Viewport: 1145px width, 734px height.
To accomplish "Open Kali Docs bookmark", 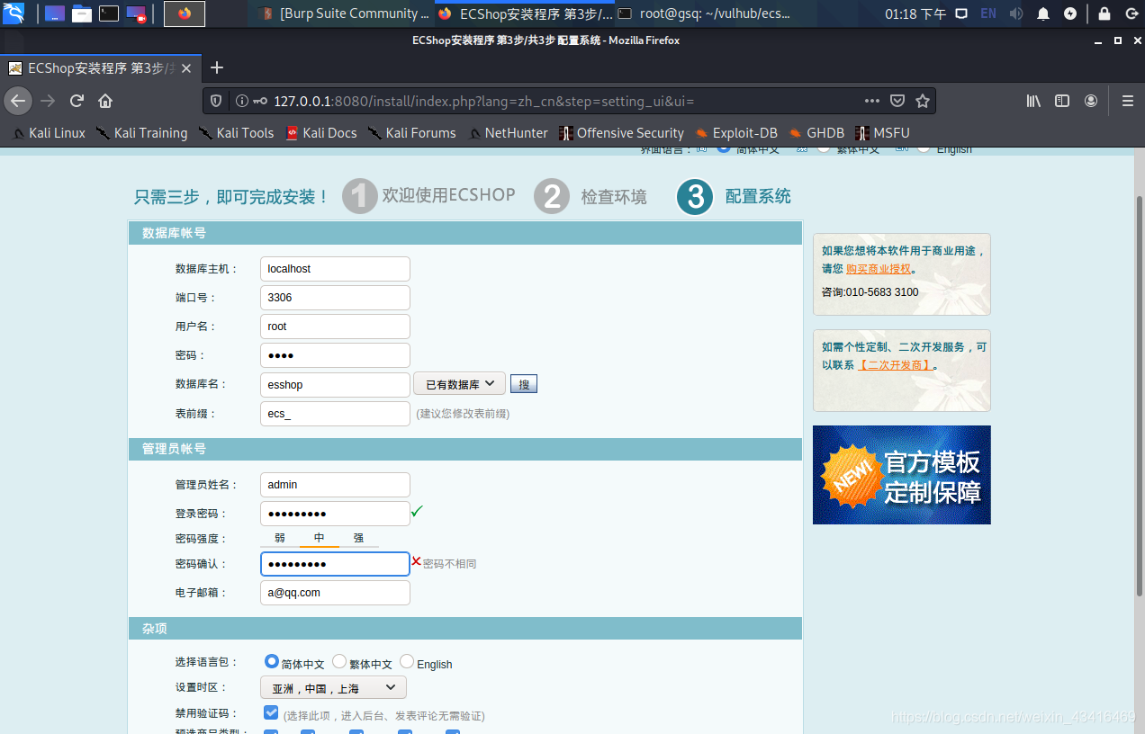I will click(320, 133).
